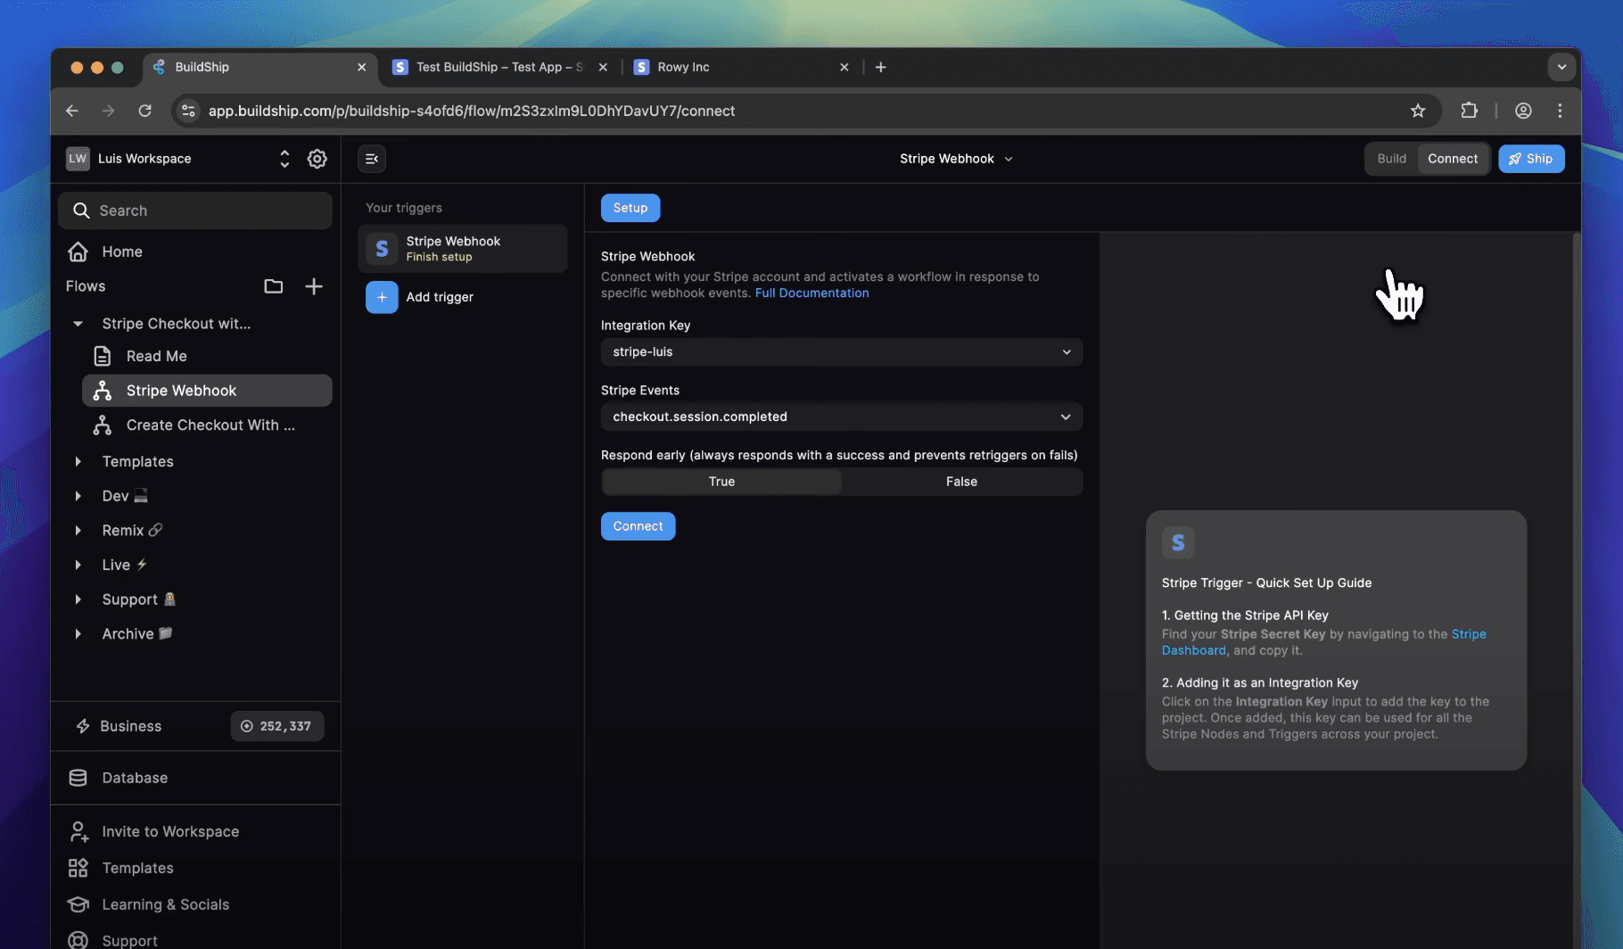Open the Stripe Webhook title dropdown
The height and width of the screenshot is (949, 1623).
(956, 159)
